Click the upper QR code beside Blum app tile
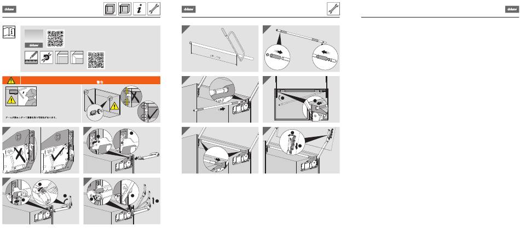The height and width of the screenshot is (237, 520). point(55,38)
